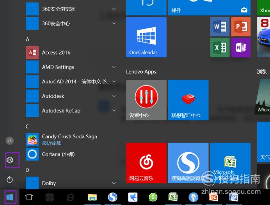Expand the AMD Settings folder chevron
The height and width of the screenshot is (205, 270).
pos(114,67)
